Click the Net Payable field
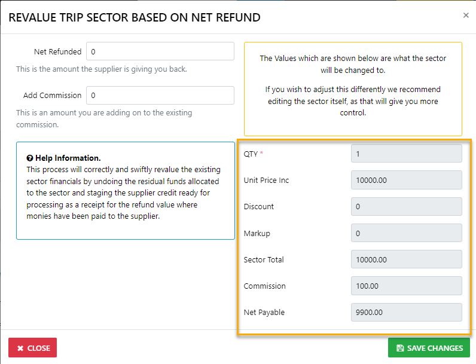 pos(406,312)
